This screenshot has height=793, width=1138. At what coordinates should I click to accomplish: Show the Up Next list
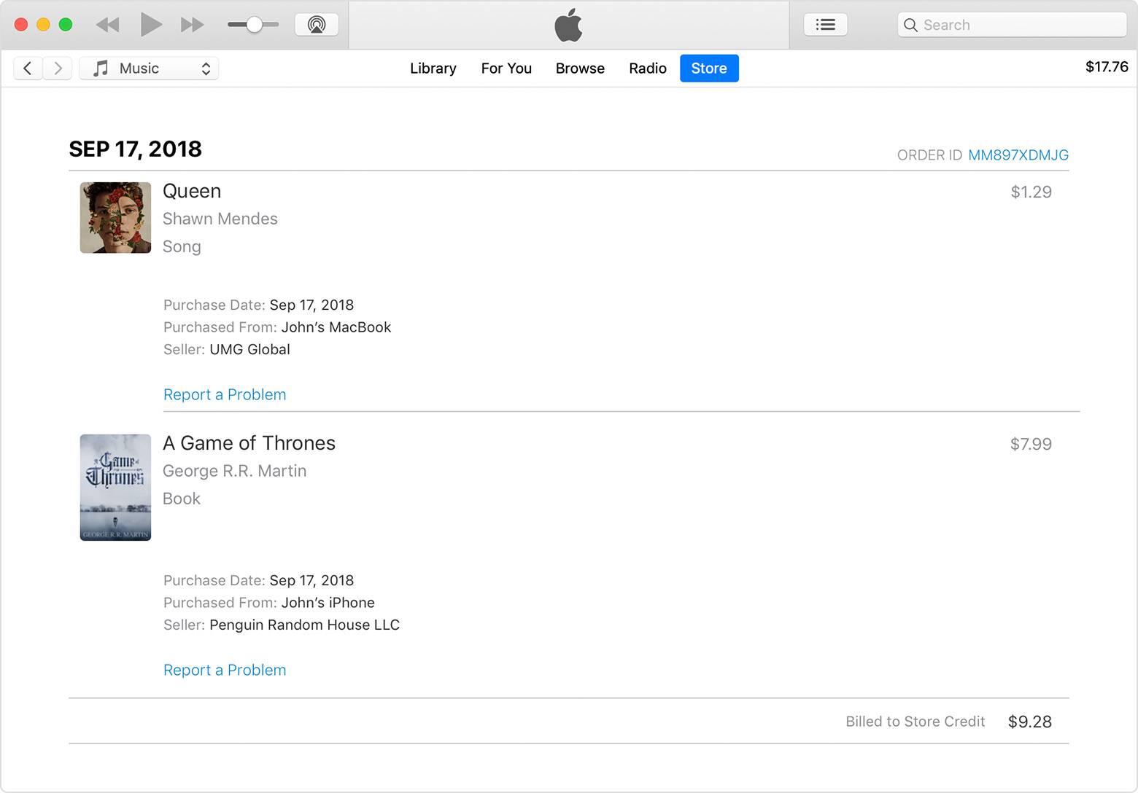tap(825, 25)
